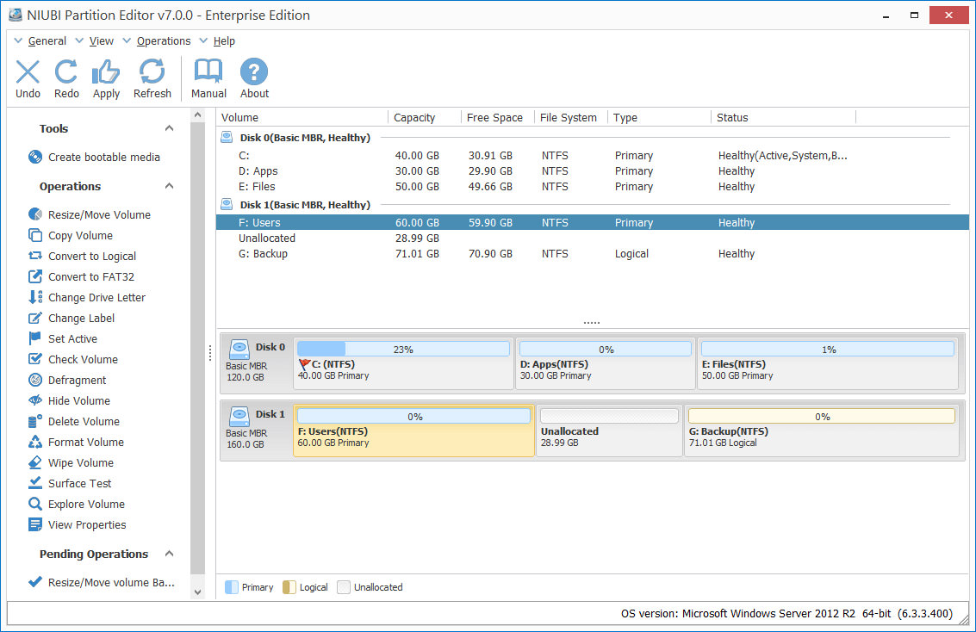This screenshot has width=976, height=632.
Task: Open the Manual book icon
Action: pos(208,71)
